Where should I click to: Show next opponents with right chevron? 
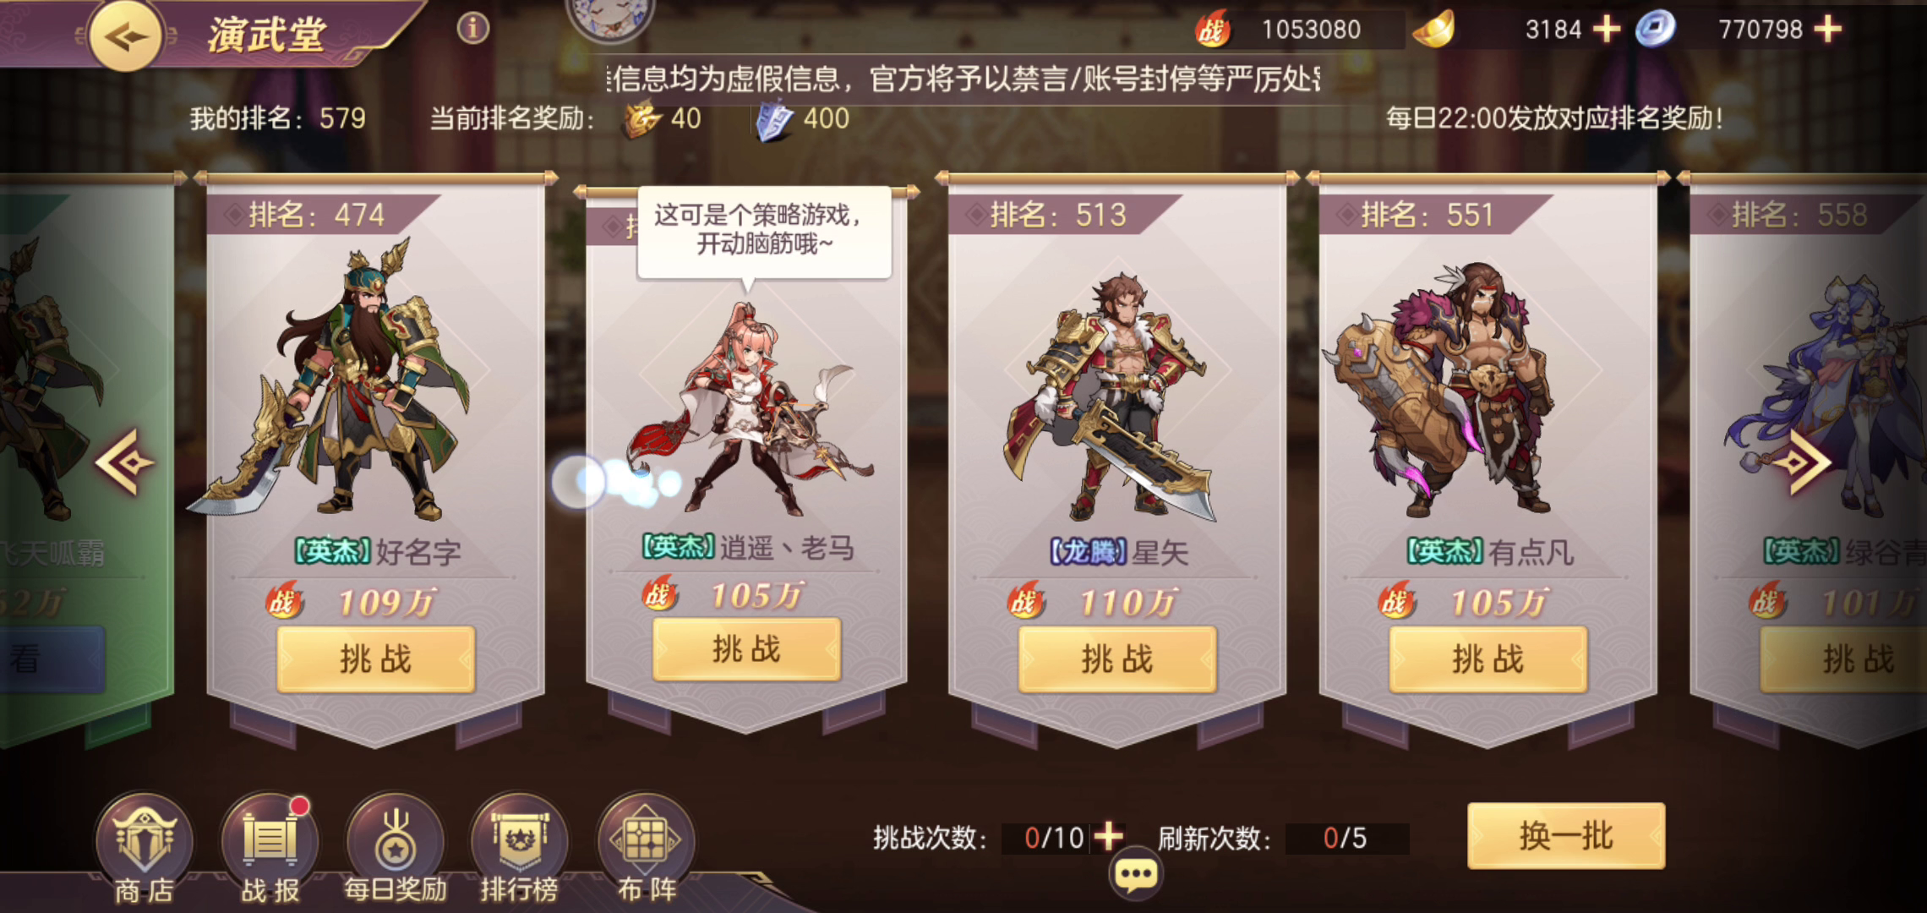tap(1804, 462)
